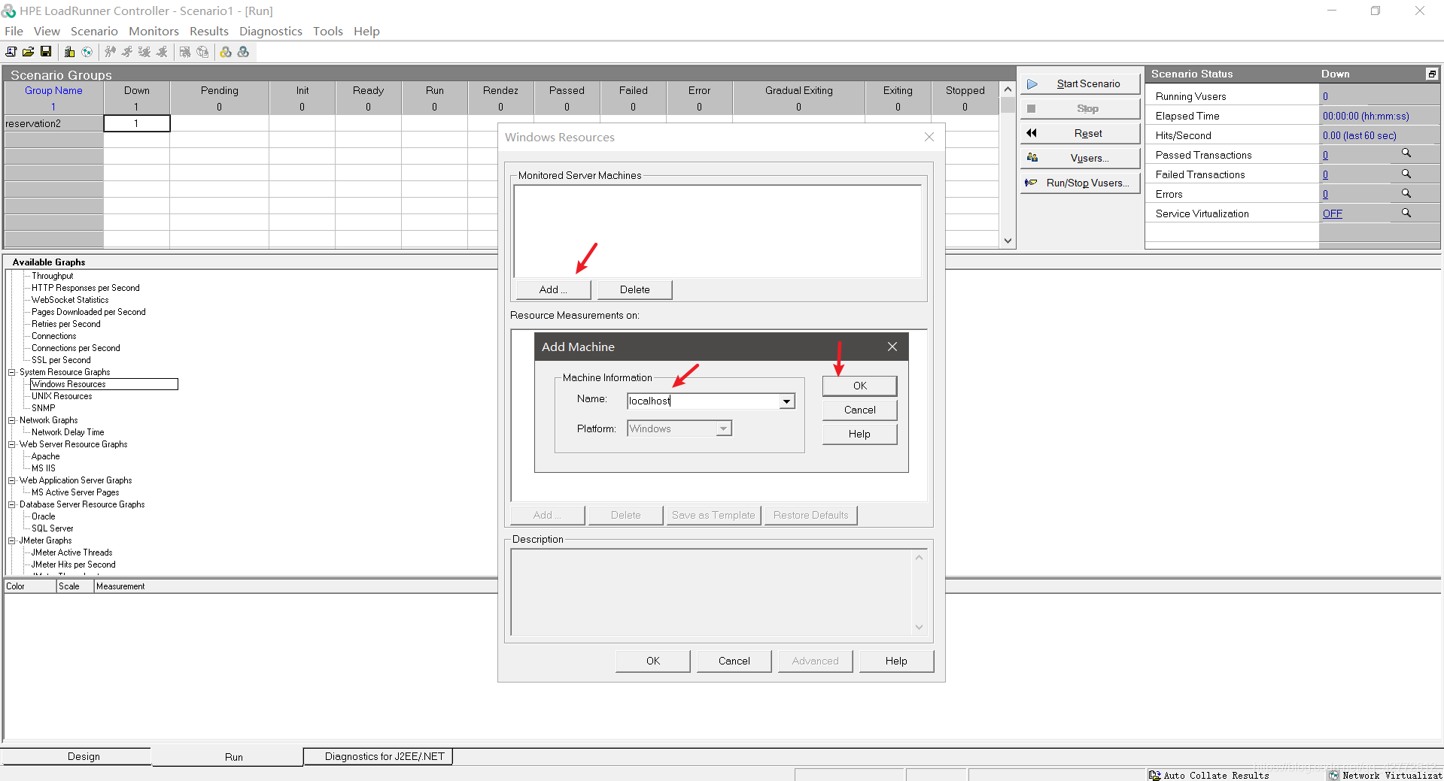The image size is (1444, 781).
Task: Click the Initialize Vusers flag-runner icon
Action: [x=111, y=52]
